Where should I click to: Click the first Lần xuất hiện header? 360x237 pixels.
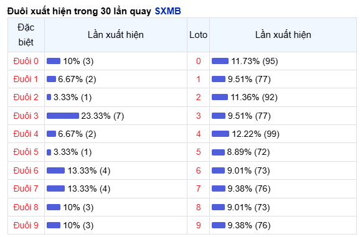pyautogui.click(x=116, y=35)
